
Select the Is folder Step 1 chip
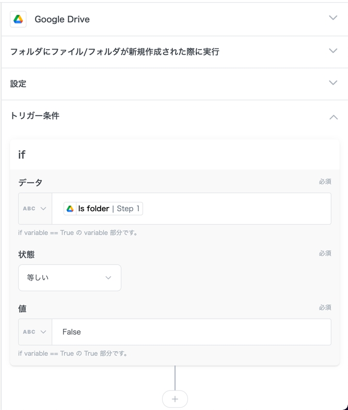pos(103,209)
